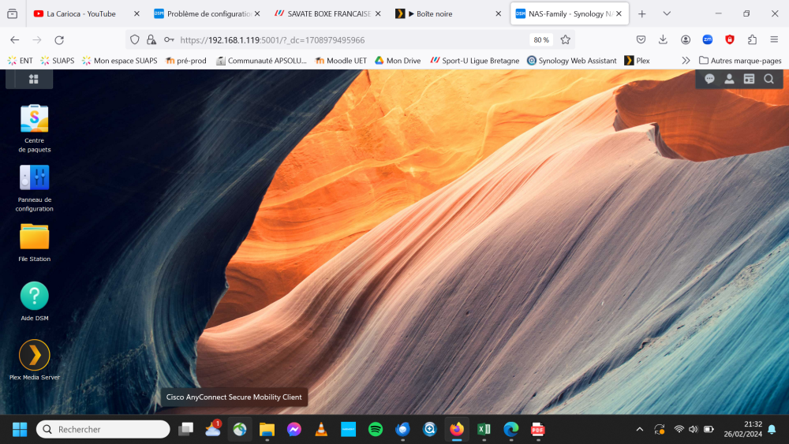Image resolution: width=789 pixels, height=444 pixels.
Task: Open a new browser tab
Action: (642, 13)
